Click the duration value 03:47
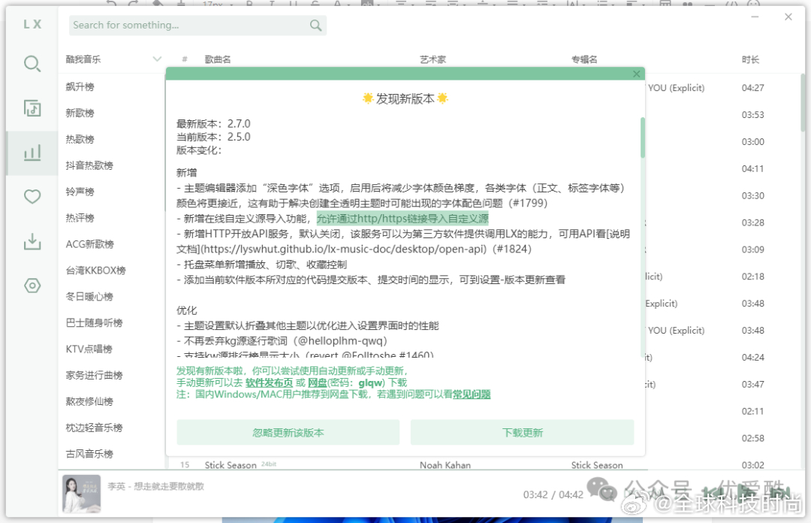This screenshot has width=811, height=523. [x=752, y=384]
